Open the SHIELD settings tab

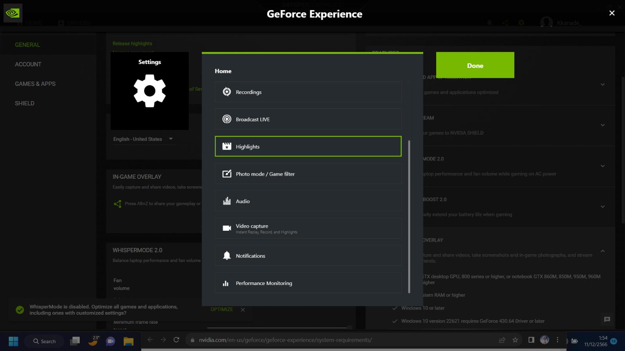25,103
